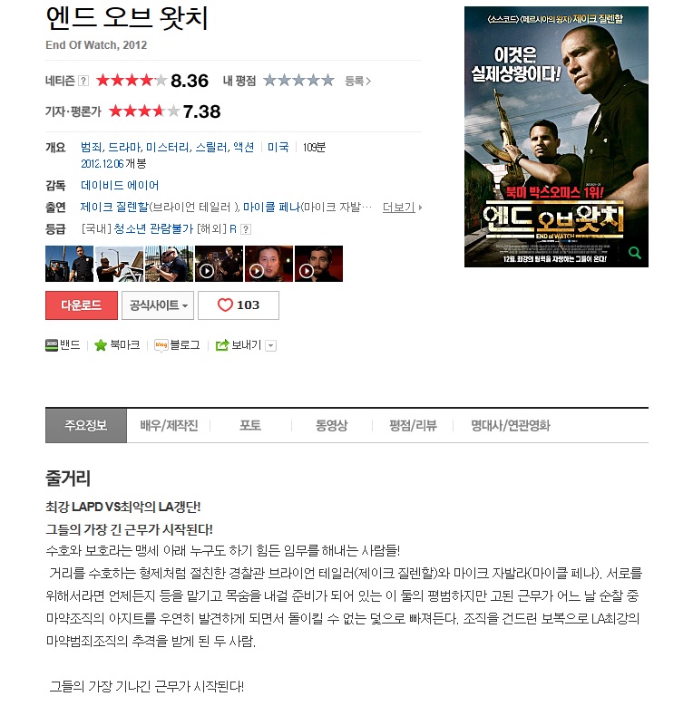Open the rating grade help question icon
Image resolution: width=693 pixels, height=706 pixels.
pos(245,229)
